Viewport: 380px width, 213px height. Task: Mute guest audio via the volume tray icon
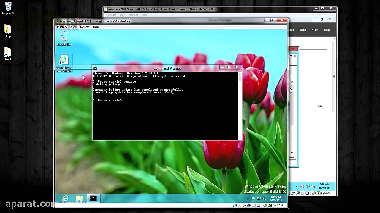[264, 199]
